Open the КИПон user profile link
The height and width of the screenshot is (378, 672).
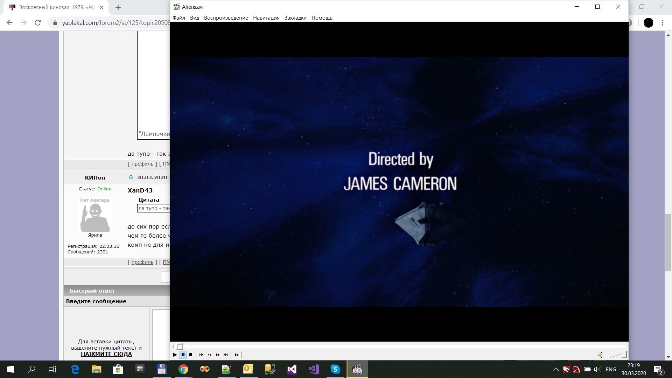(x=95, y=177)
